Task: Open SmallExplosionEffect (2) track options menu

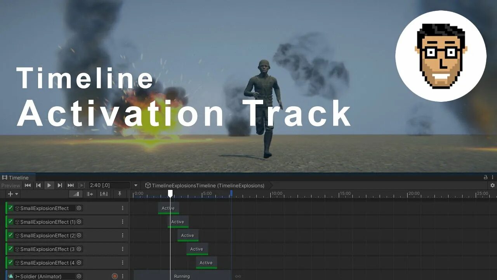Action: tap(123, 235)
